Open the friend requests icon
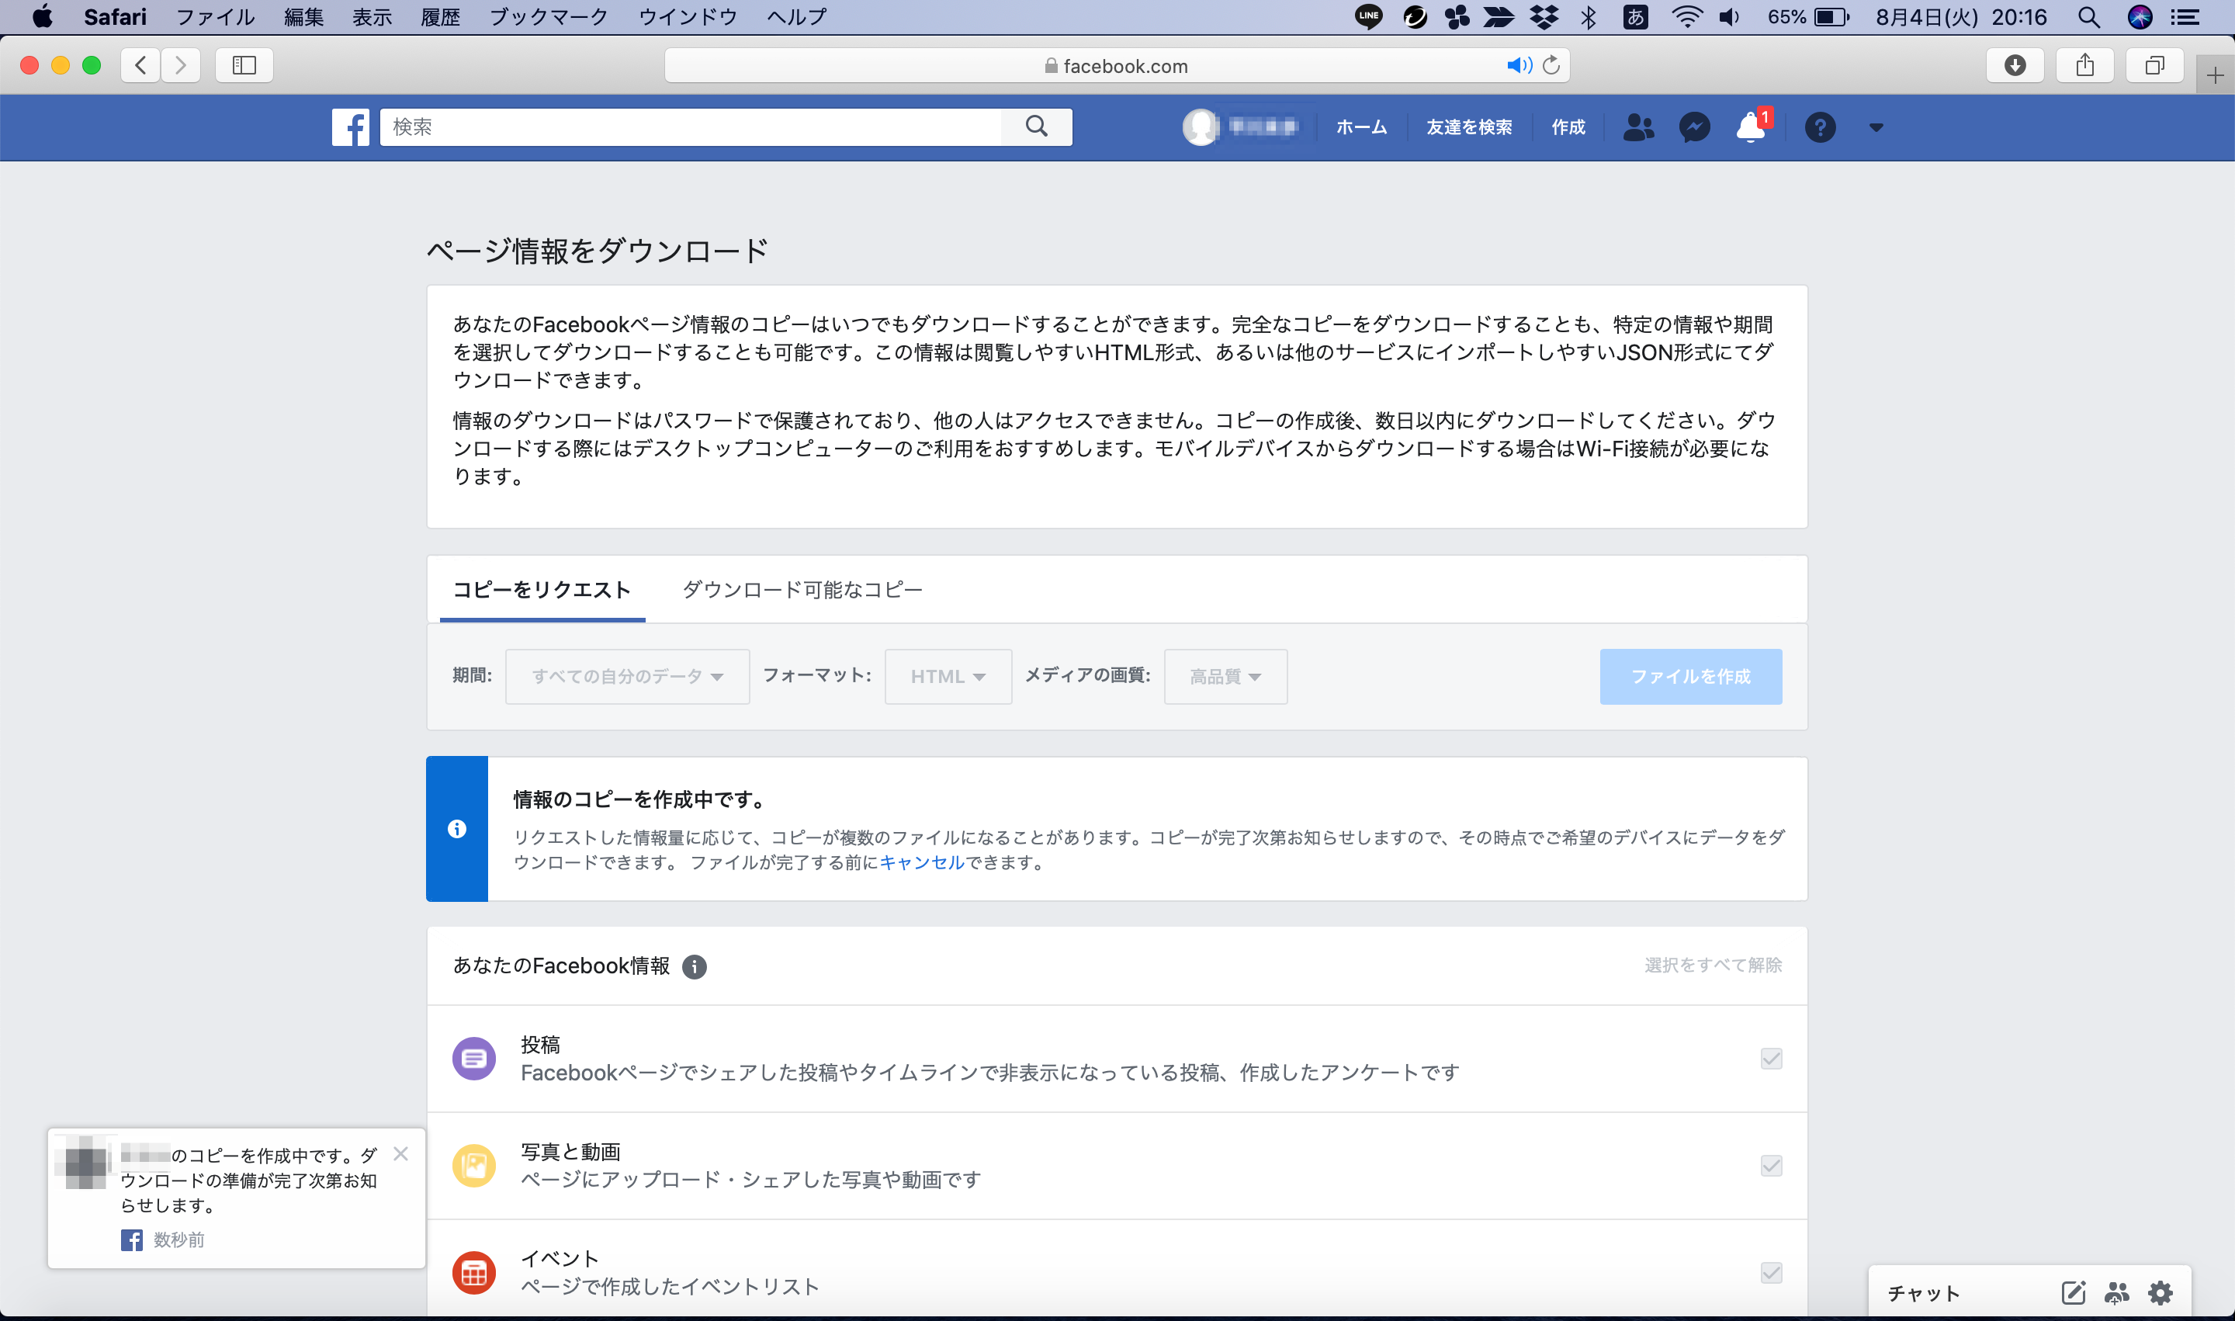This screenshot has width=2235, height=1321. (1637, 127)
